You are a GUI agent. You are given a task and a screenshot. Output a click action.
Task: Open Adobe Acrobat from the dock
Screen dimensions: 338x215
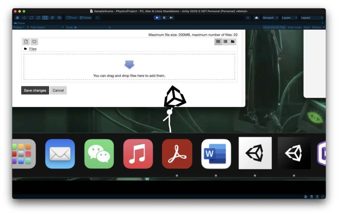[177, 154]
